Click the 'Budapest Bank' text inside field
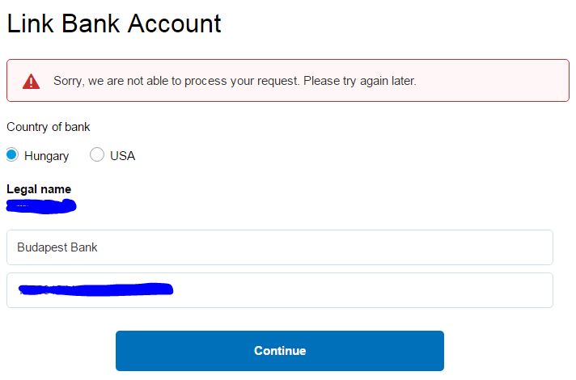The image size is (576, 380). [57, 247]
